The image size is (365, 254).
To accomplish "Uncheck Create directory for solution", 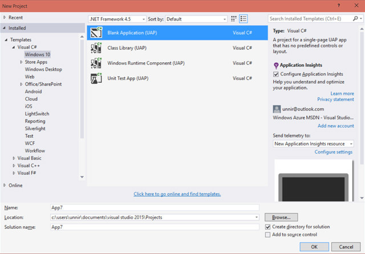I will click(x=267, y=227).
